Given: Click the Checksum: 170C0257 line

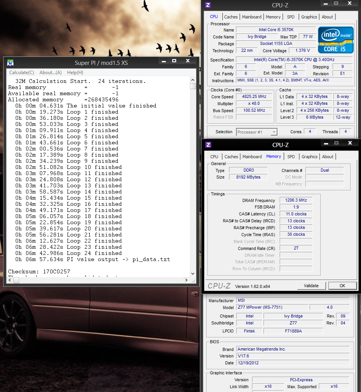Looking at the screenshot, I should (x=39, y=271).
